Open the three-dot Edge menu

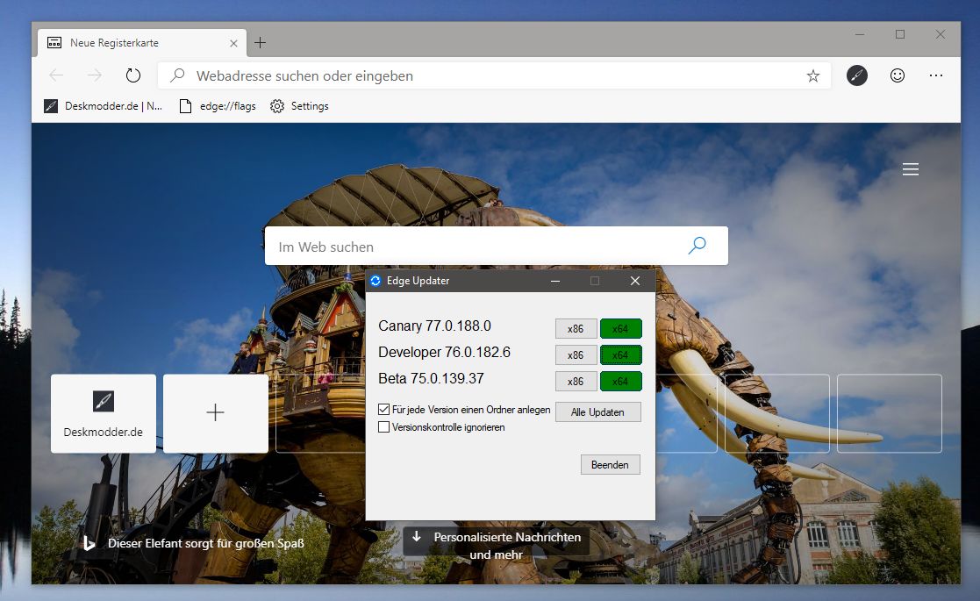pos(935,75)
